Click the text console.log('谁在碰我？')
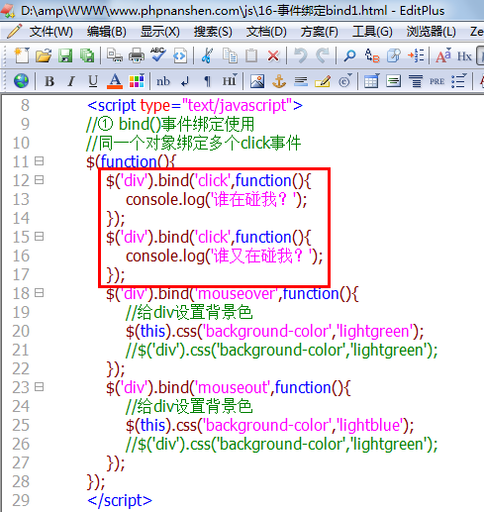The width and height of the screenshot is (484, 512). coord(216,199)
